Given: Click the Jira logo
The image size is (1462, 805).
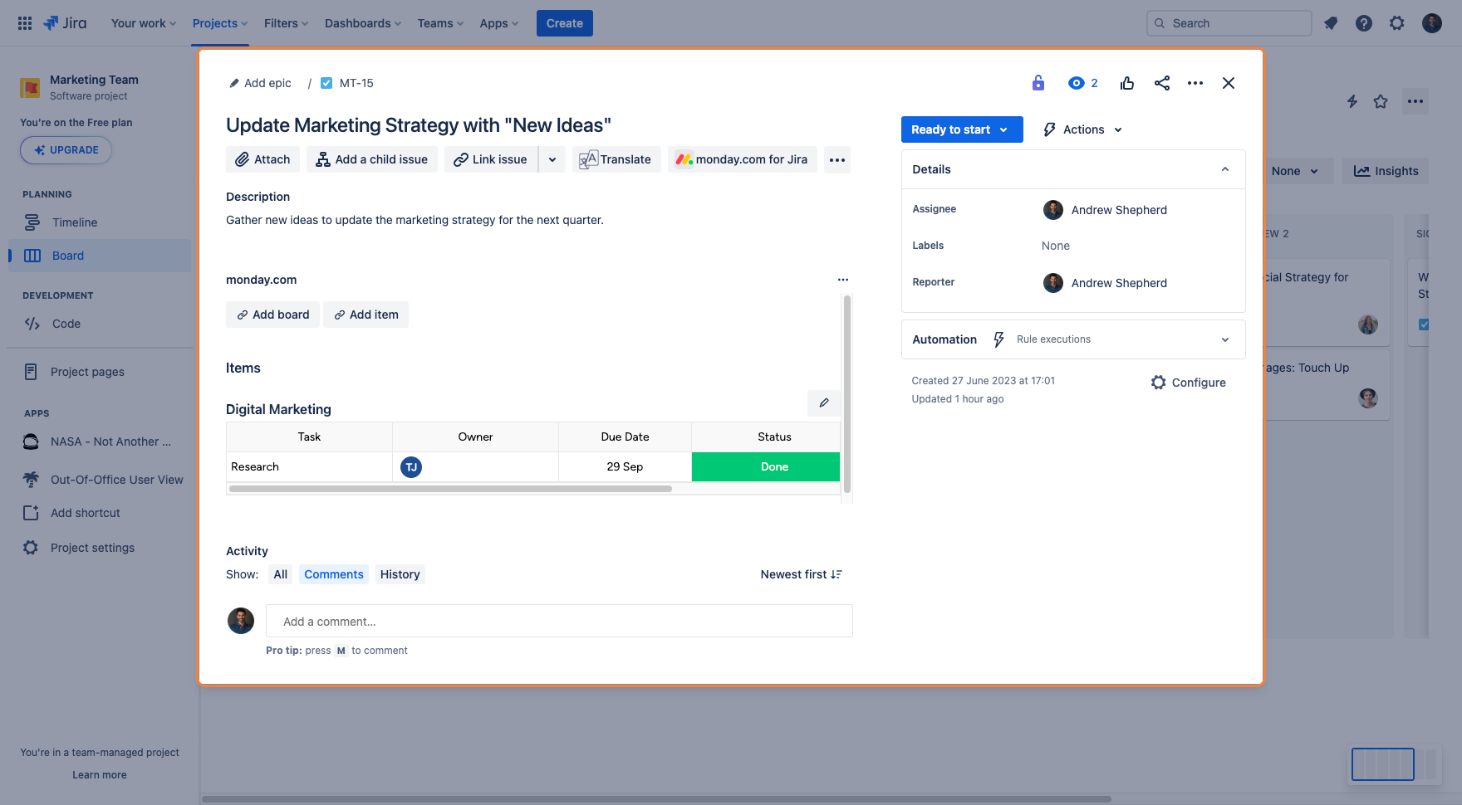Looking at the screenshot, I should pyautogui.click(x=65, y=23).
